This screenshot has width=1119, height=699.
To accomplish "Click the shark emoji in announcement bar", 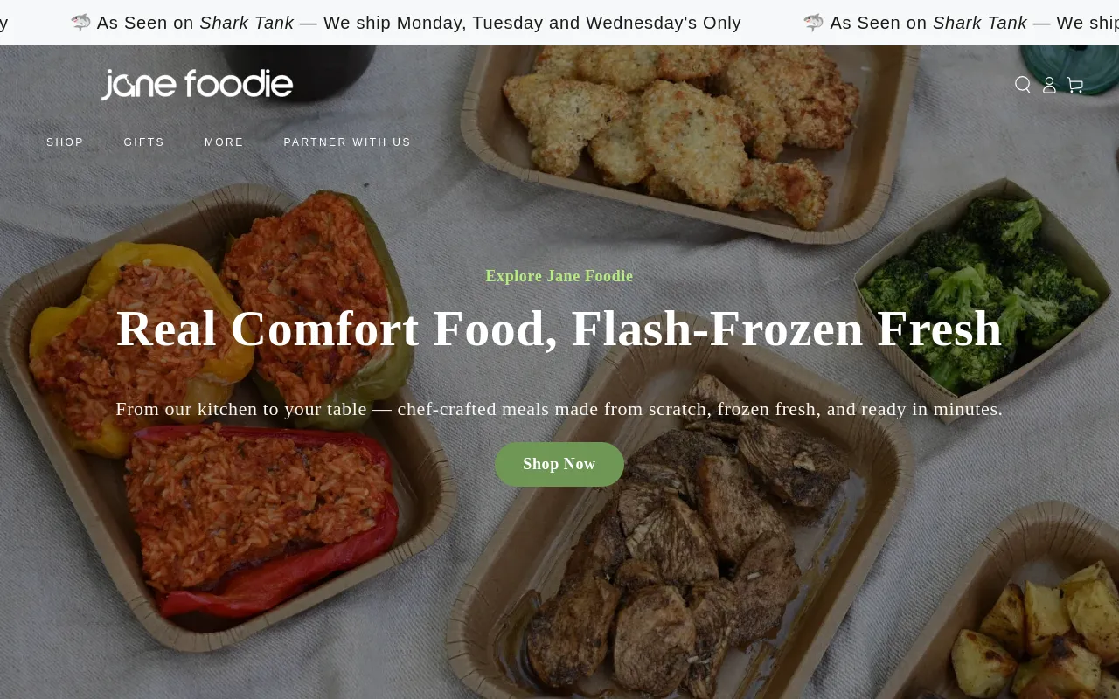I will pos(80,23).
